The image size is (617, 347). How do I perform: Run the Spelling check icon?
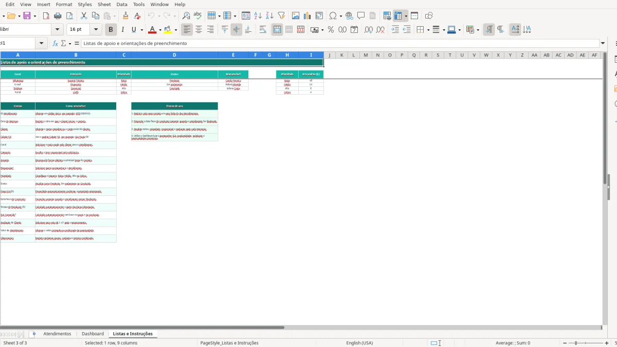click(x=197, y=16)
